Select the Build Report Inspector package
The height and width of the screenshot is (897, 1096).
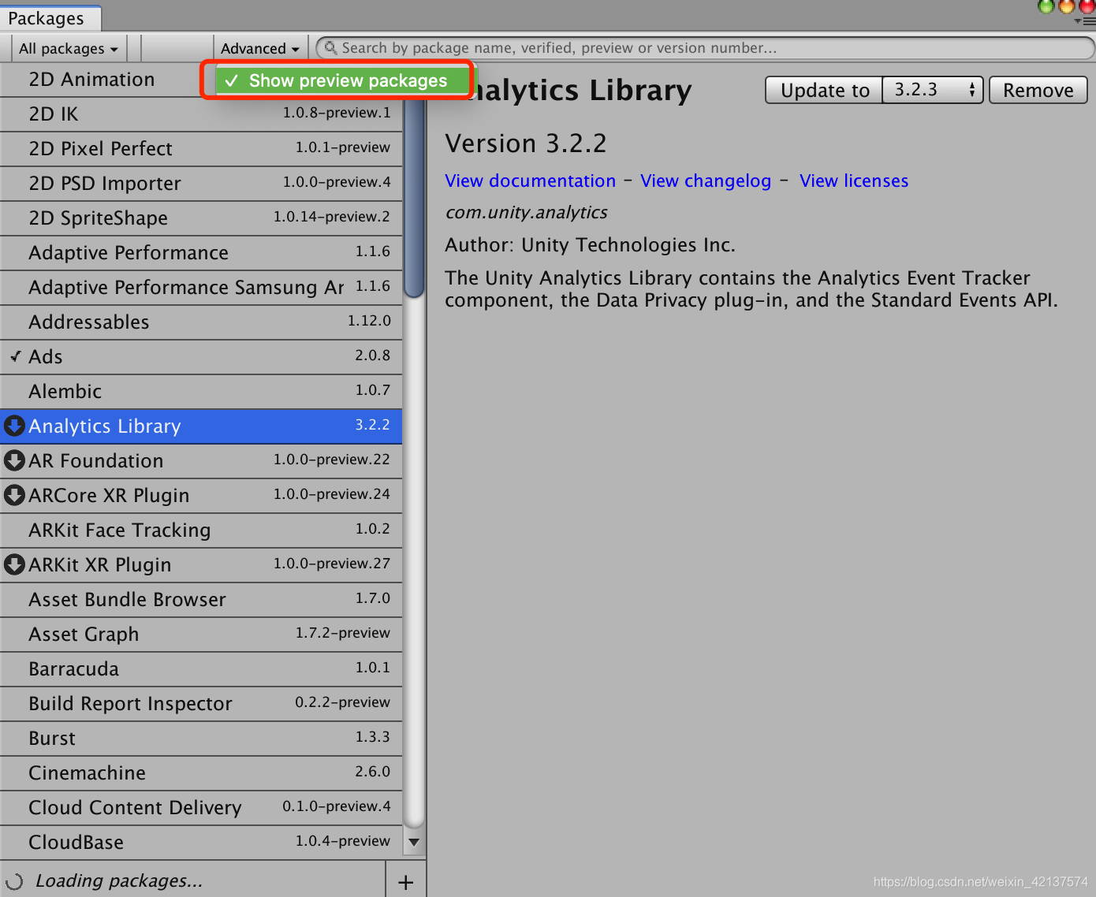pos(201,704)
